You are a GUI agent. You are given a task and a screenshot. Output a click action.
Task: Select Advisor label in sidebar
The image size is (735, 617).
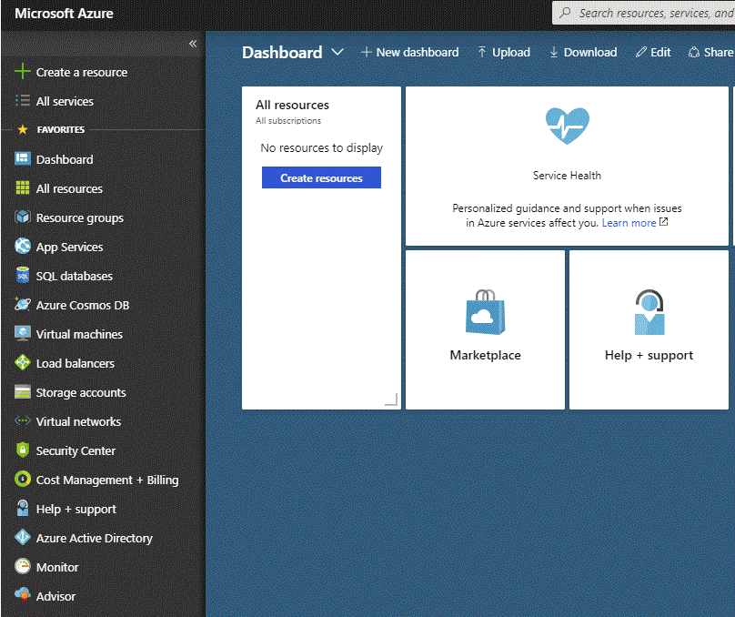(x=55, y=596)
